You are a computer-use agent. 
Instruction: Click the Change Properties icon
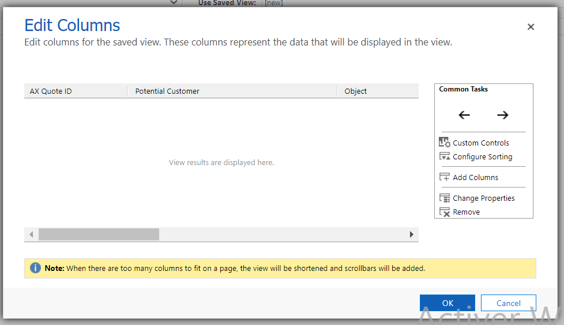(445, 198)
